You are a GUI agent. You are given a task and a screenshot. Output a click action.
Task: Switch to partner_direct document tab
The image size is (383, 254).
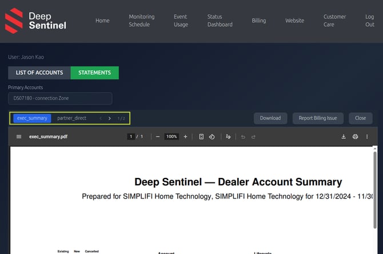(x=71, y=118)
